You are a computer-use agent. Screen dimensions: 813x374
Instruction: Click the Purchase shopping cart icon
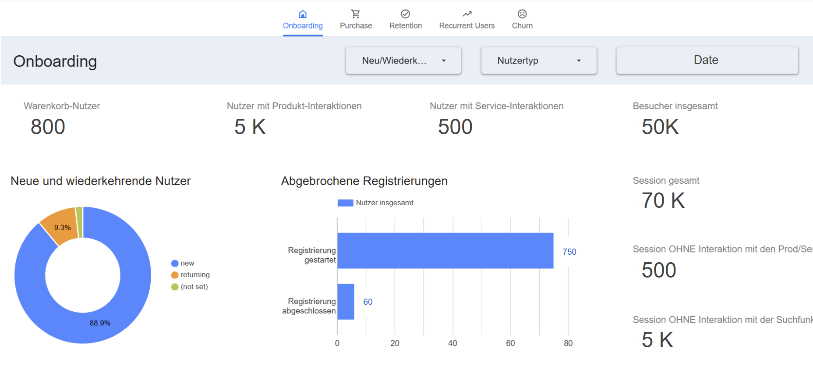[x=356, y=14]
